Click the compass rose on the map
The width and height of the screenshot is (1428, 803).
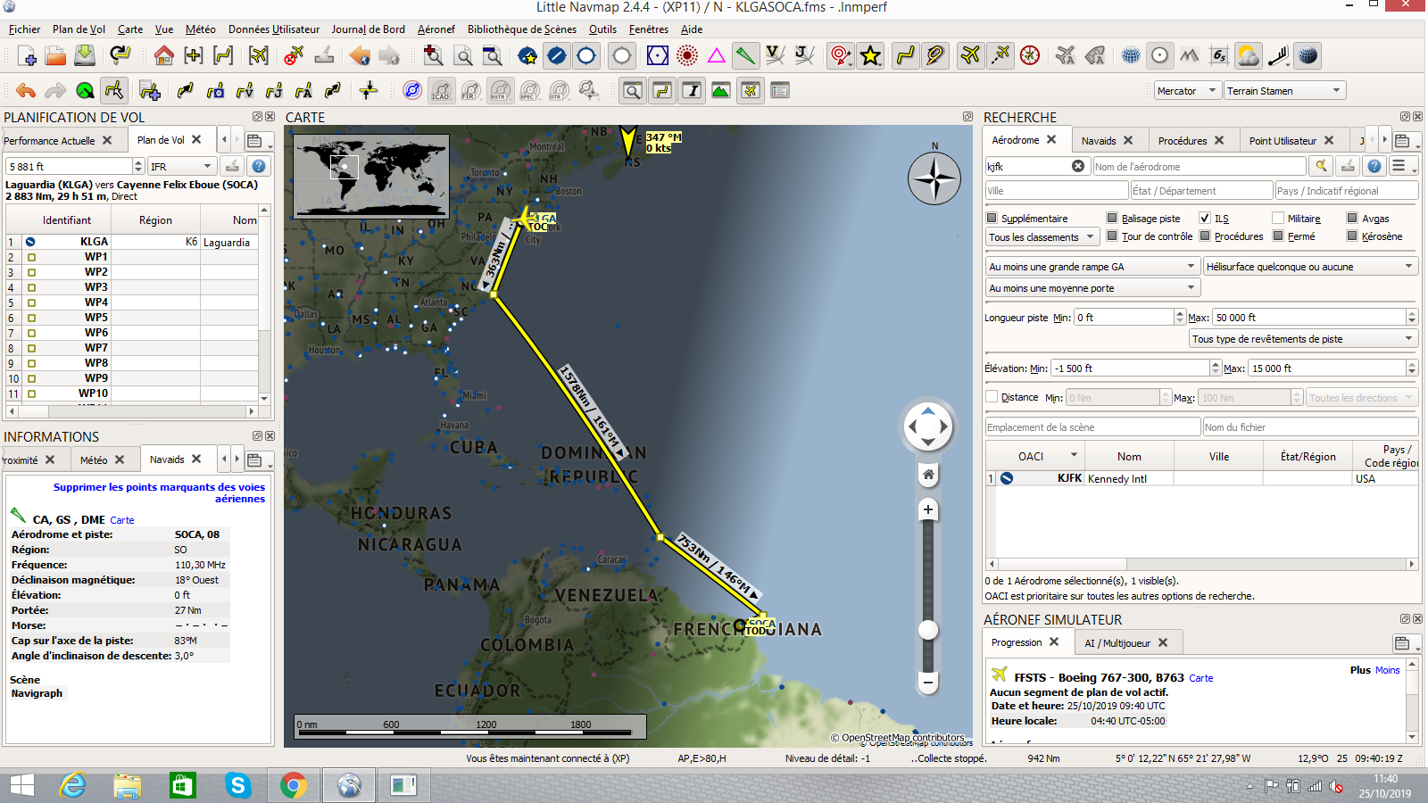tap(934, 178)
